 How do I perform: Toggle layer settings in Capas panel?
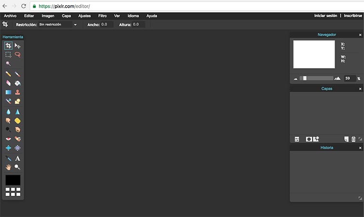[x=297, y=139]
